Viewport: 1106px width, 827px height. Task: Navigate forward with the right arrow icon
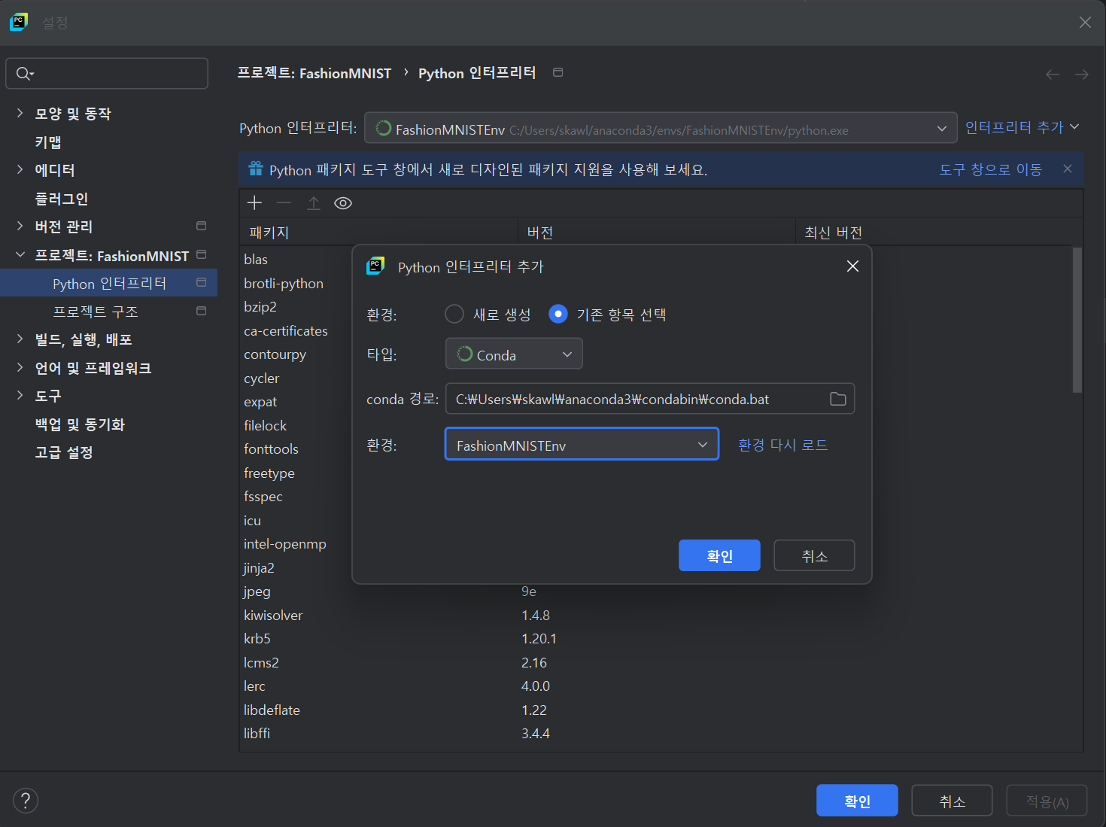(1082, 74)
